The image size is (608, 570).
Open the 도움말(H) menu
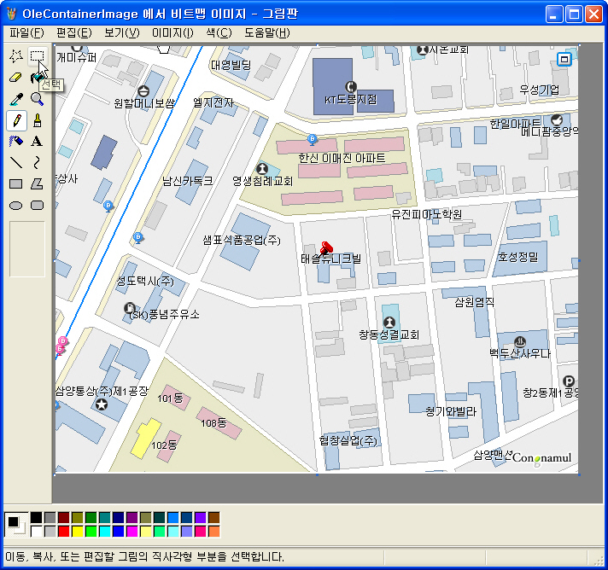tap(266, 33)
